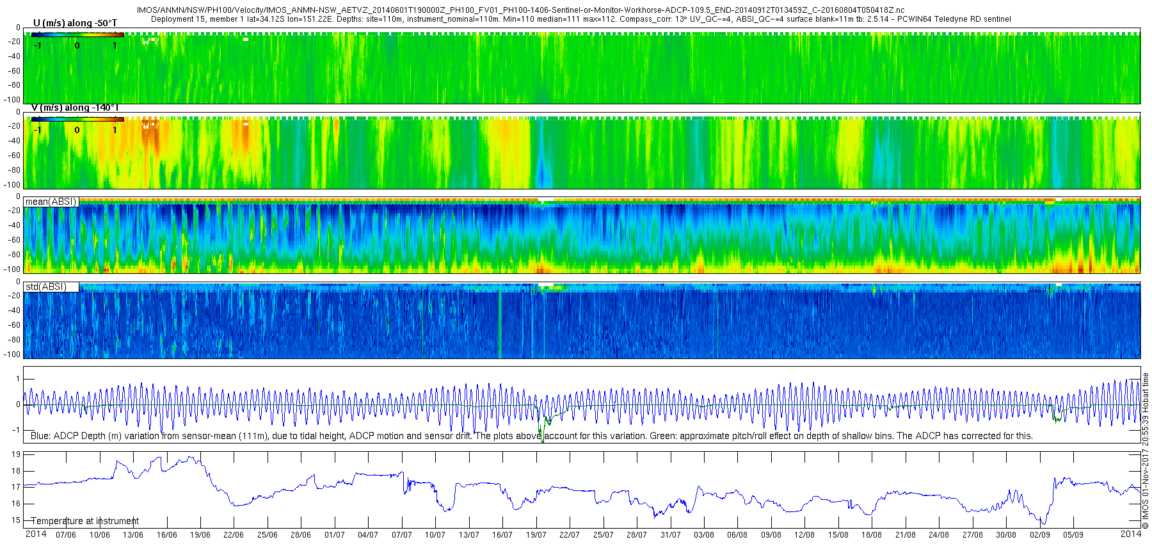Click the blue ADCP depth caption text
1152x544 pixels.
531,436
